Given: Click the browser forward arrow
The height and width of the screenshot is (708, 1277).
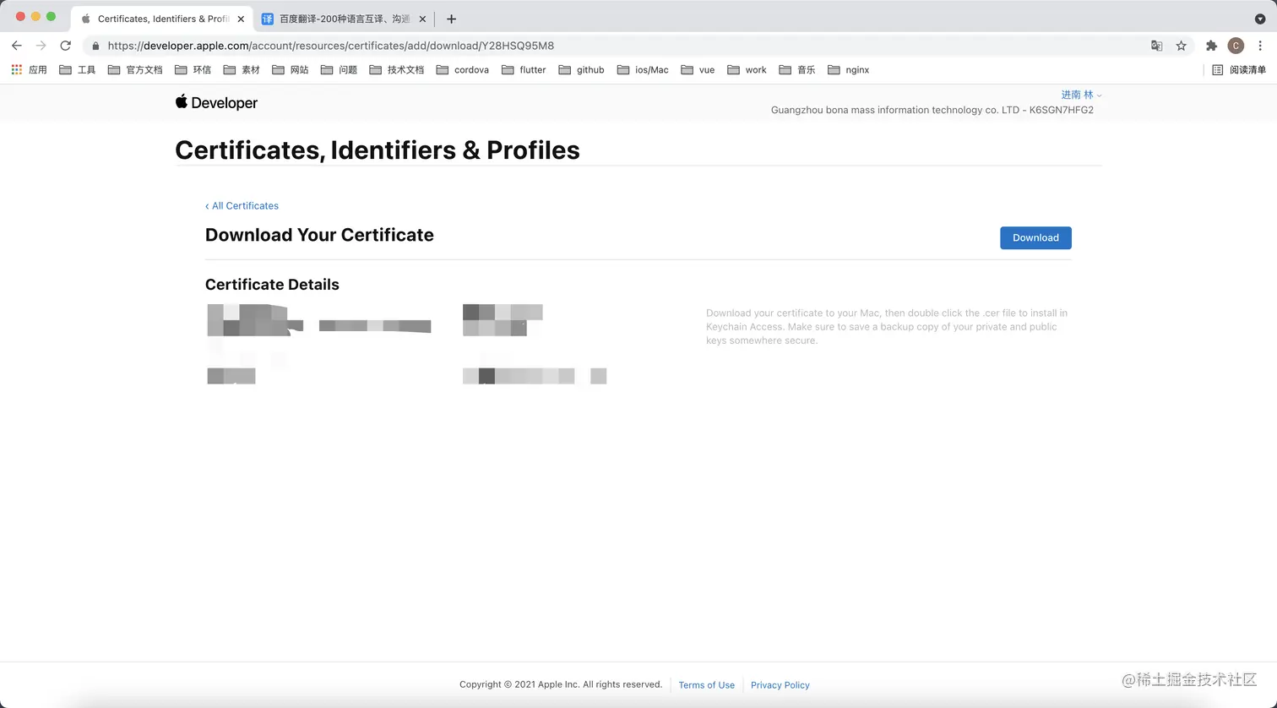Looking at the screenshot, I should coord(41,46).
